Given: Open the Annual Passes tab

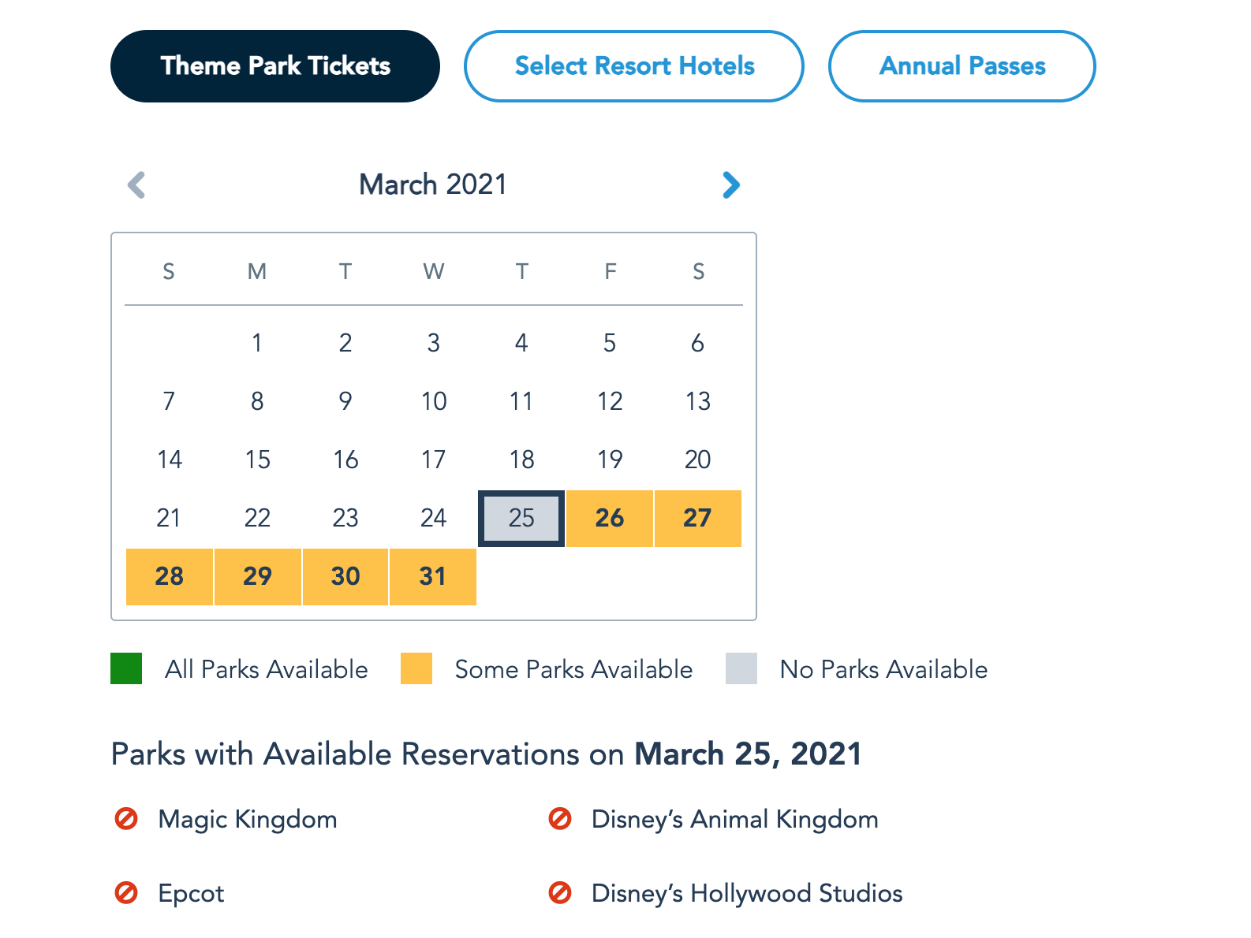Looking at the screenshot, I should (x=962, y=66).
